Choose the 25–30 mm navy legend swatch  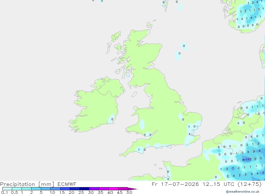pos(84,189)
